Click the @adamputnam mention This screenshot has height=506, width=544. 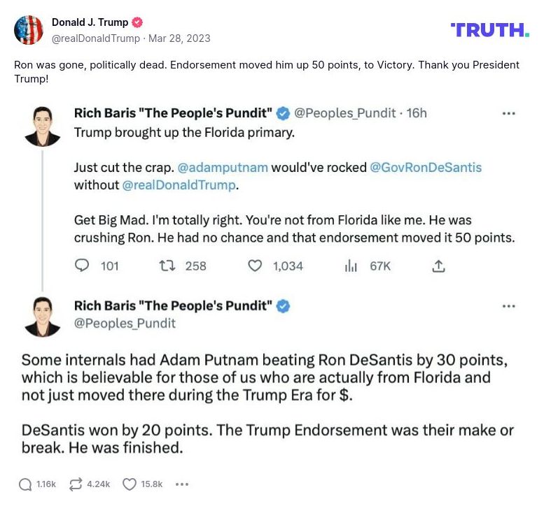pyautogui.click(x=223, y=168)
